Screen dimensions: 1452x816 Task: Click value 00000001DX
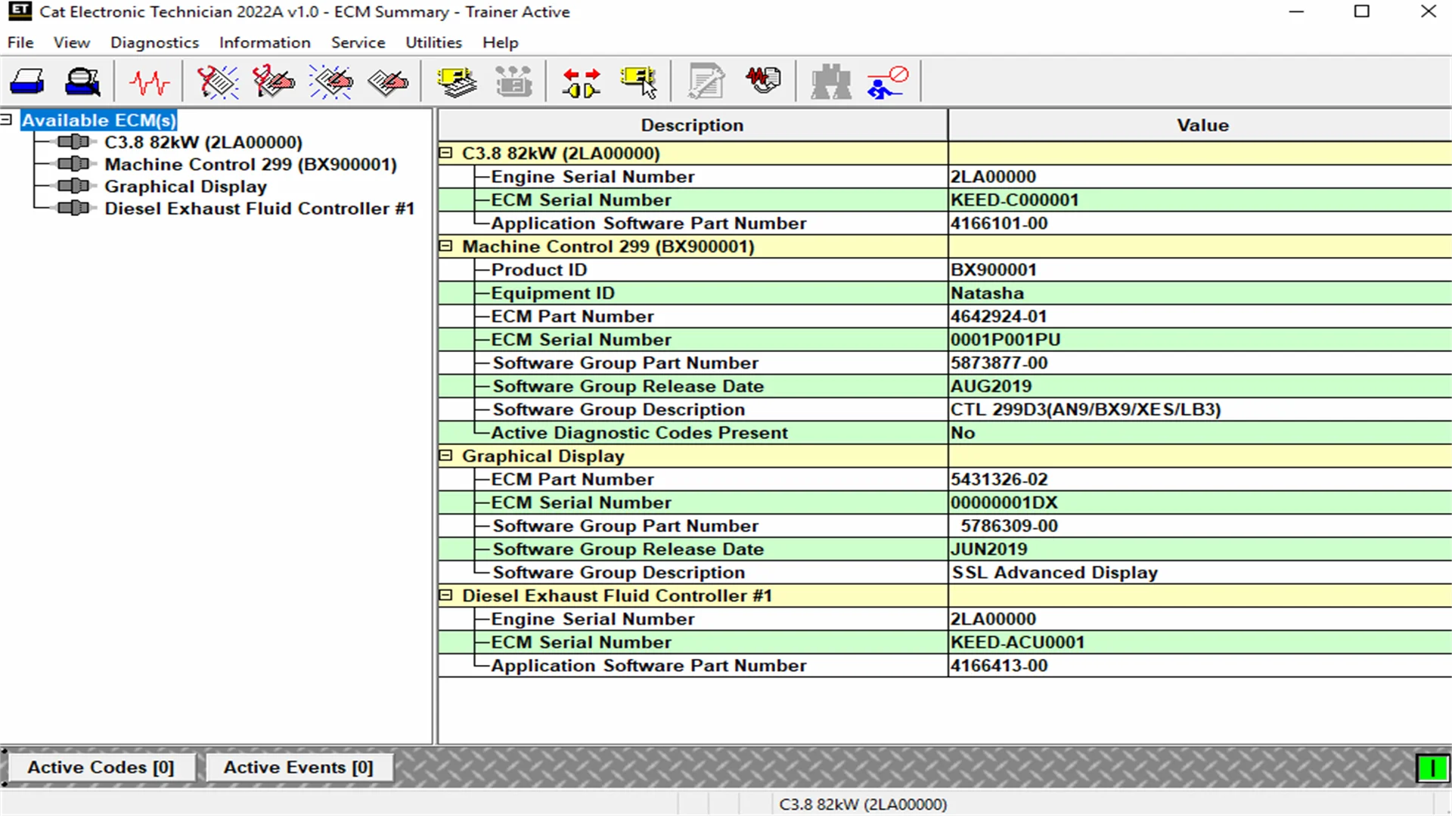1004,503
